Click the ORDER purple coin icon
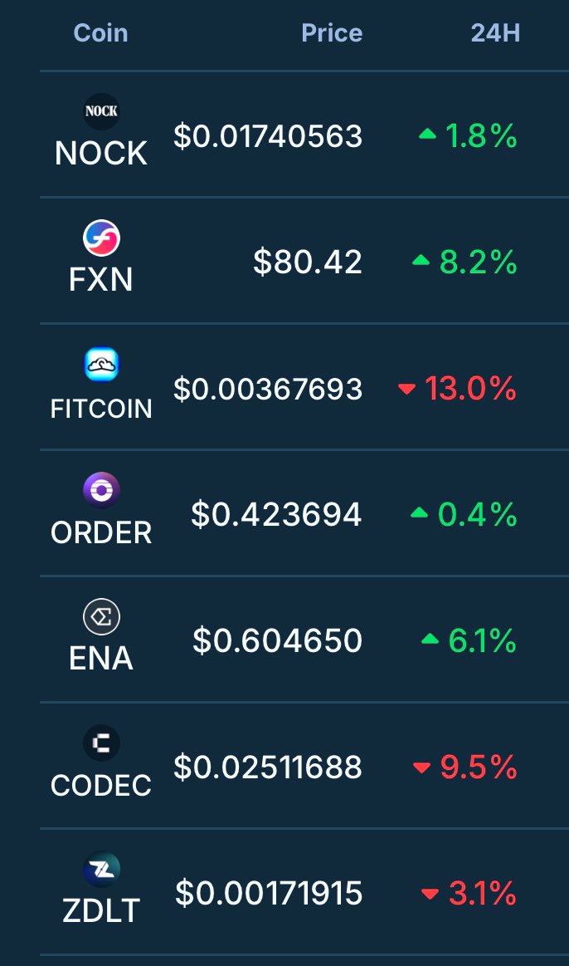Image resolution: width=569 pixels, height=966 pixels. pos(101,491)
